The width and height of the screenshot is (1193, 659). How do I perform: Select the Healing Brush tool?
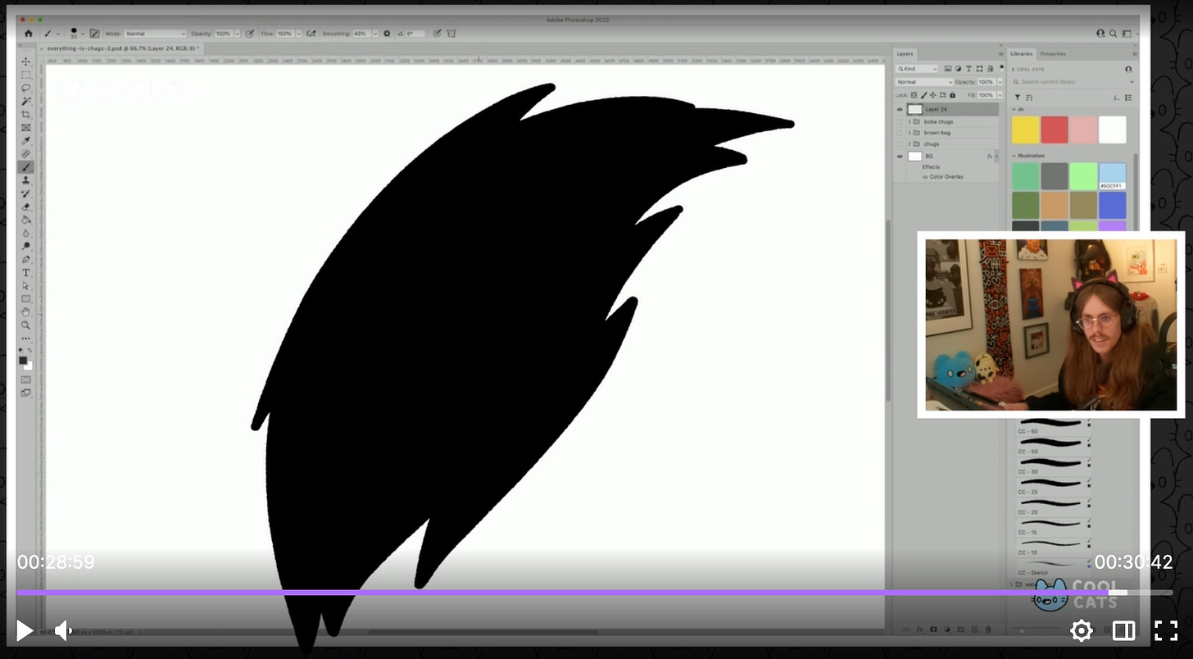[x=26, y=153]
